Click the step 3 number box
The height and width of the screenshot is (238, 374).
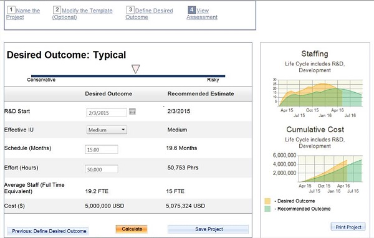(130, 10)
